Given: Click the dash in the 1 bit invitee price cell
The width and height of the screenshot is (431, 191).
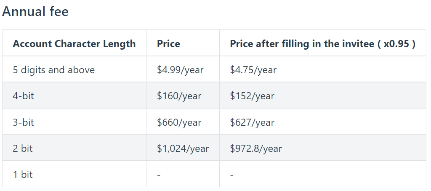Looking at the screenshot, I should tap(232, 175).
